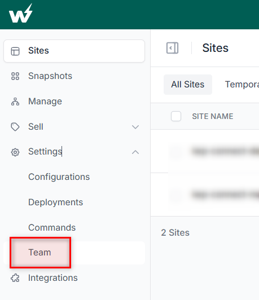This screenshot has height=300, width=259.
Task: Open the Integrations page
Action: coord(53,278)
